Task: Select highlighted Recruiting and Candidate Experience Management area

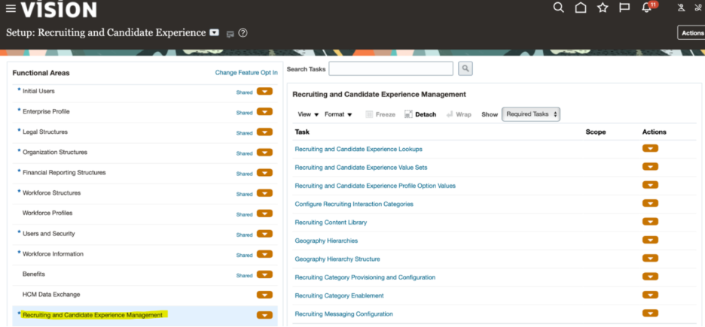Action: (x=92, y=315)
